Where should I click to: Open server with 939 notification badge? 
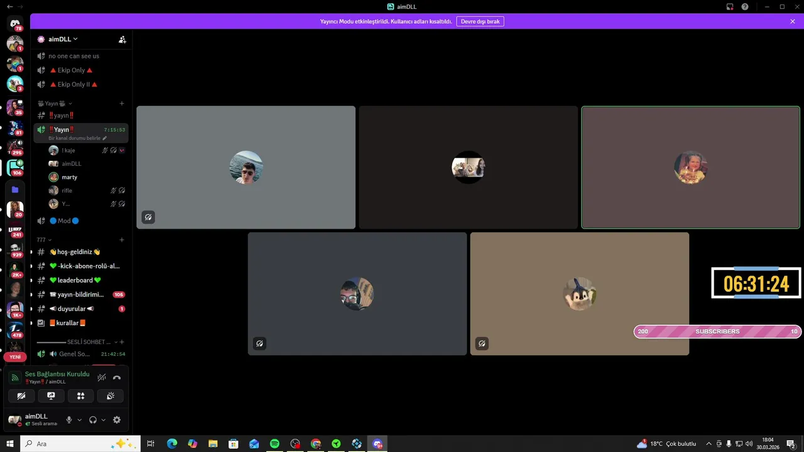[x=15, y=250]
